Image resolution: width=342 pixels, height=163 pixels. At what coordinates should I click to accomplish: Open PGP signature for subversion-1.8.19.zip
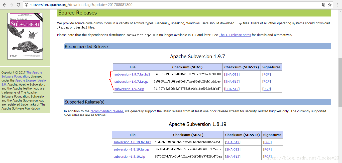pos(267,156)
